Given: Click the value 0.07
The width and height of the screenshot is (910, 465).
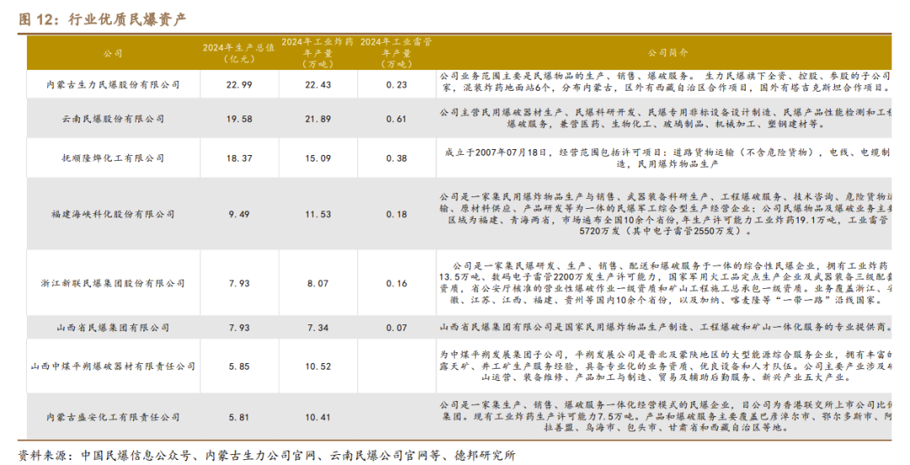Looking at the screenshot, I should point(397,328).
